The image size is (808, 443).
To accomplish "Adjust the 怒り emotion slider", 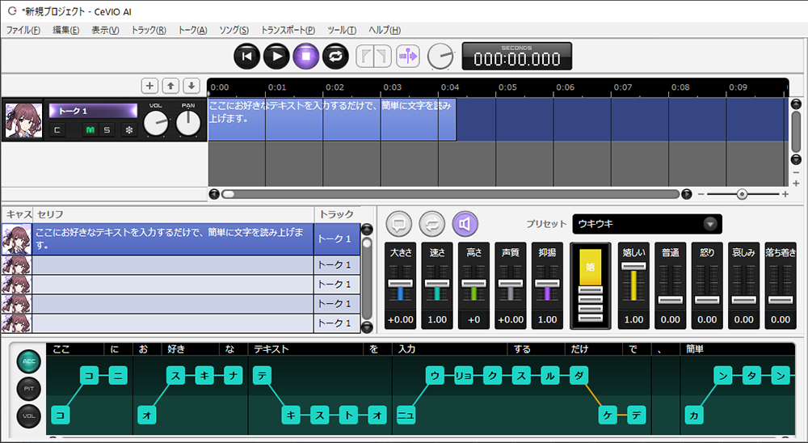I will point(707,300).
